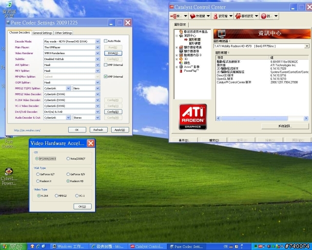The image size is (312, 250).
Task: Click the Refresh button
Action: pos(98,130)
